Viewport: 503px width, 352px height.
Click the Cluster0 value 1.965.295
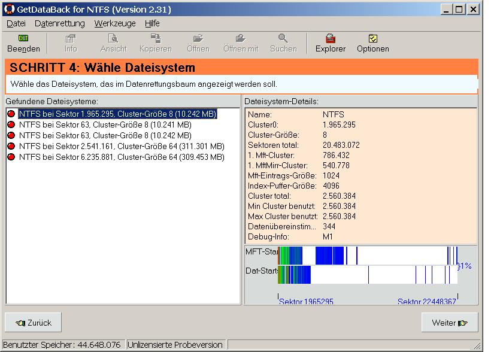click(339, 125)
